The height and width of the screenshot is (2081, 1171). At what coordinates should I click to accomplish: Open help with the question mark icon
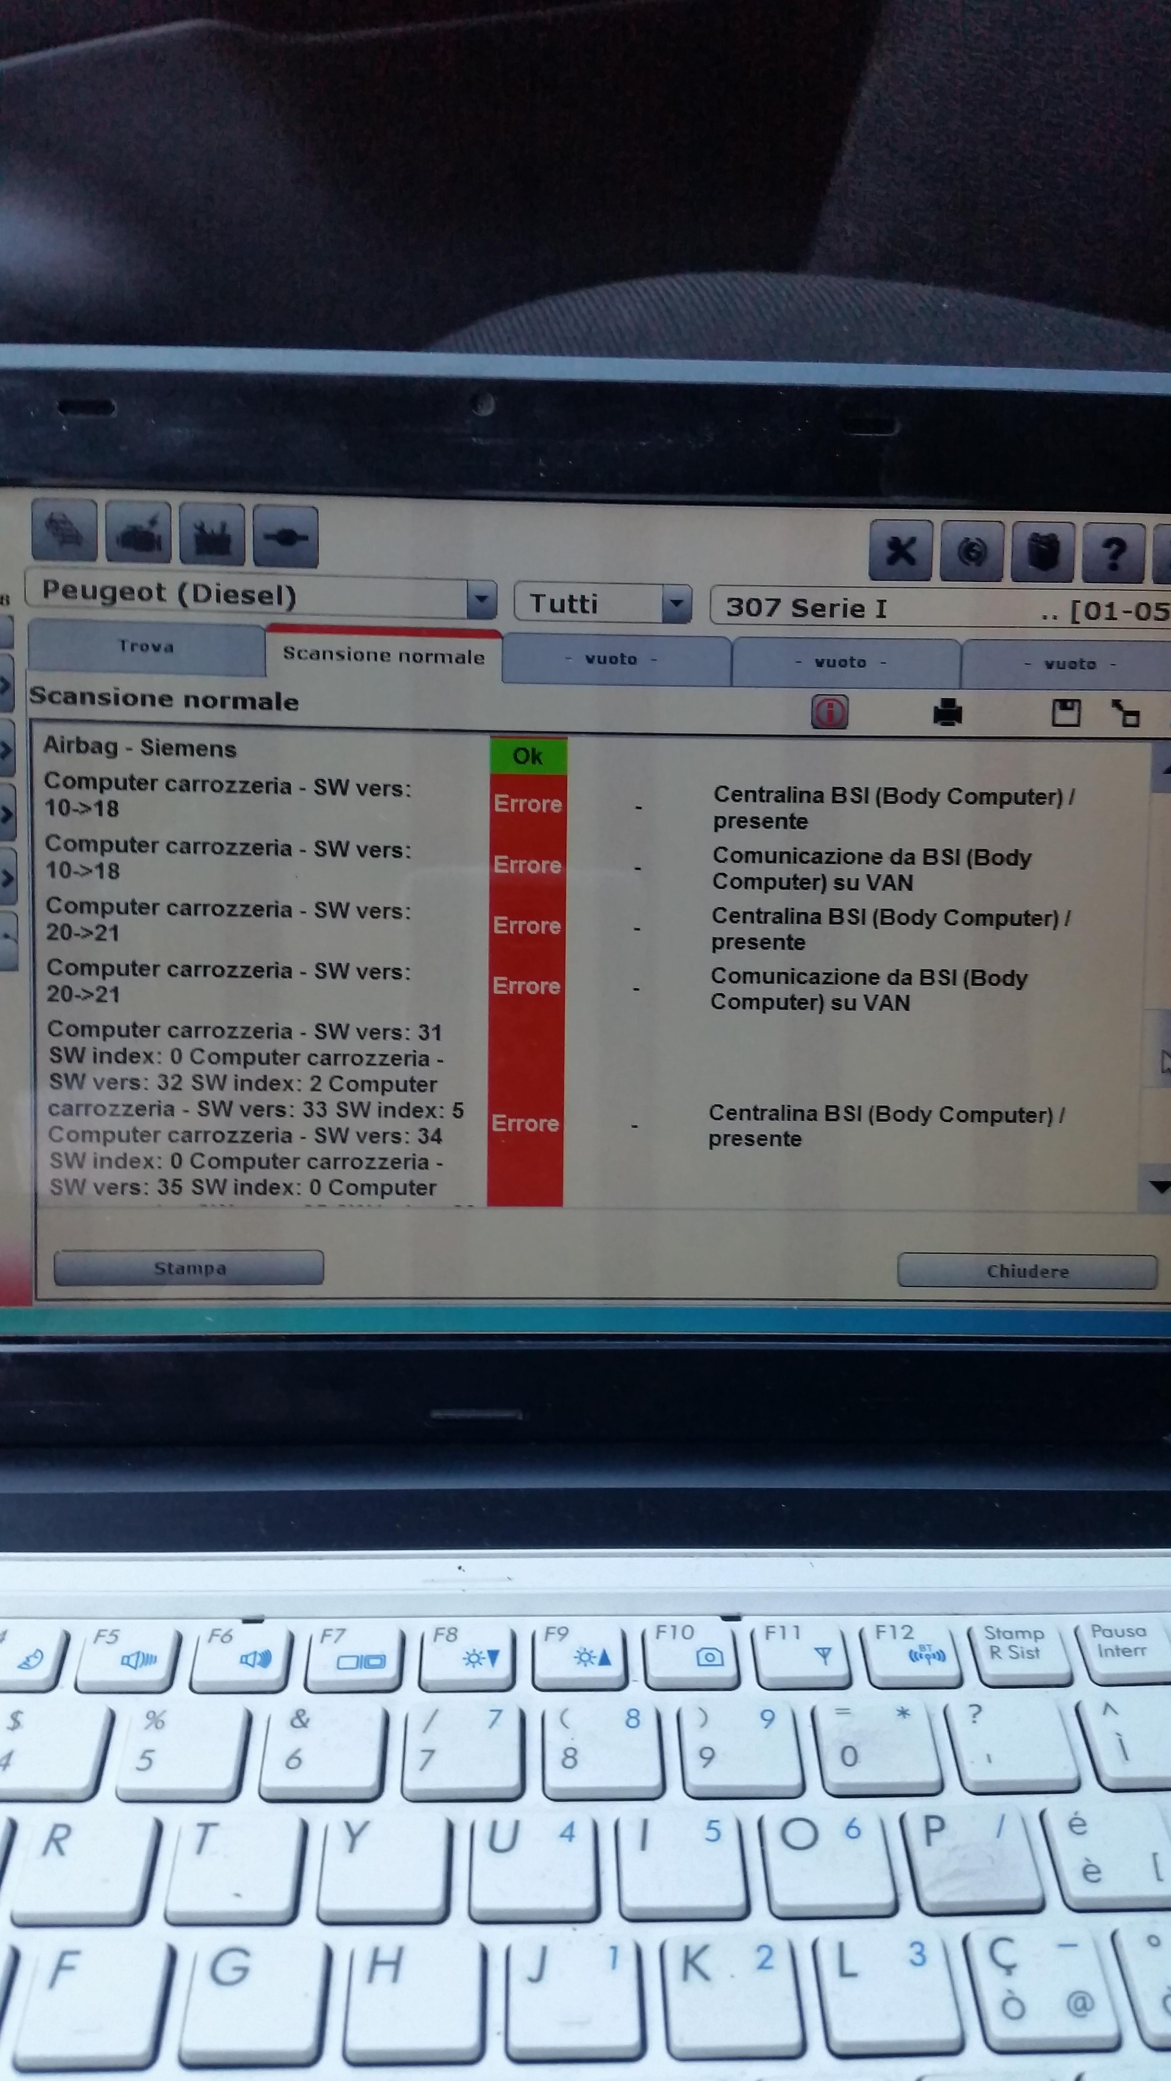pos(1114,554)
